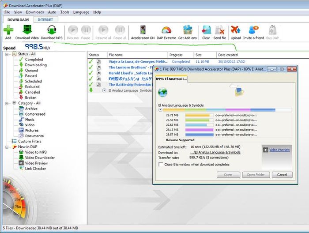Open the View menu
Image resolution: width=309 pixels, height=233 pixels.
18,12
